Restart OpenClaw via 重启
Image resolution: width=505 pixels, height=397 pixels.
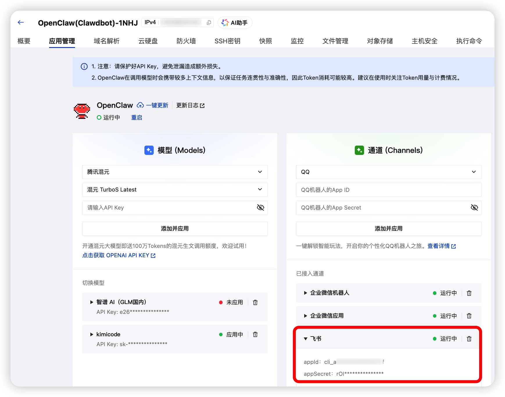(x=137, y=117)
